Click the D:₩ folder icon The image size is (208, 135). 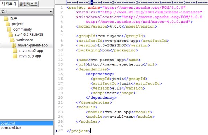[x=6, y=19]
